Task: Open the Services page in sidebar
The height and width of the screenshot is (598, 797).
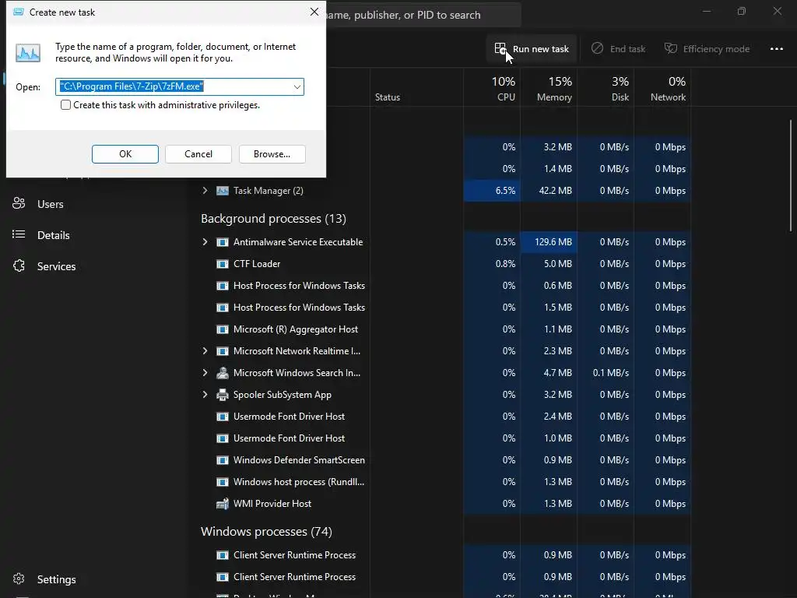Action: click(56, 266)
